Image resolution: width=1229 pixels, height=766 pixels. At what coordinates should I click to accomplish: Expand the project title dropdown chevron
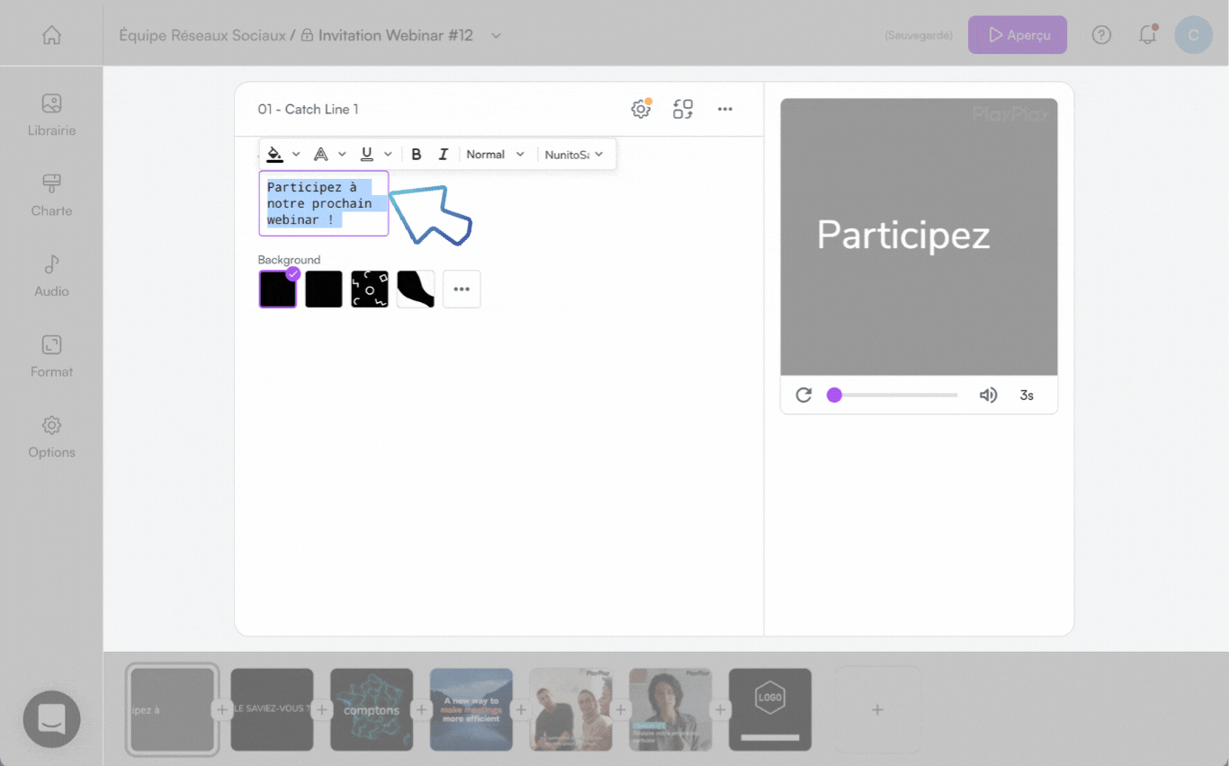[496, 36]
